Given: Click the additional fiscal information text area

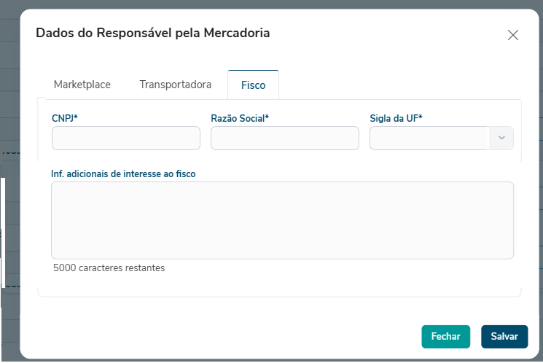Looking at the screenshot, I should click(x=282, y=220).
